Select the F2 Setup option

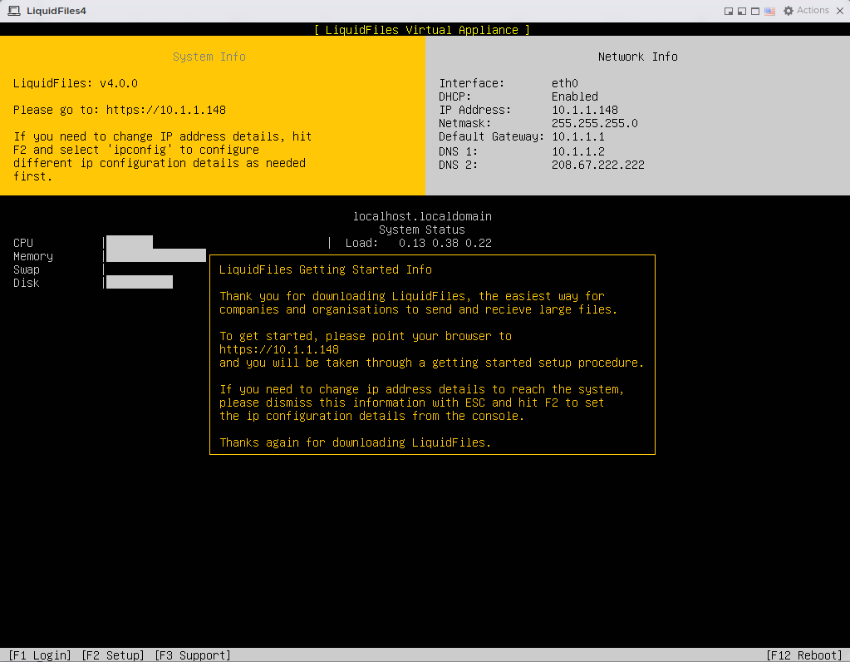tap(113, 655)
